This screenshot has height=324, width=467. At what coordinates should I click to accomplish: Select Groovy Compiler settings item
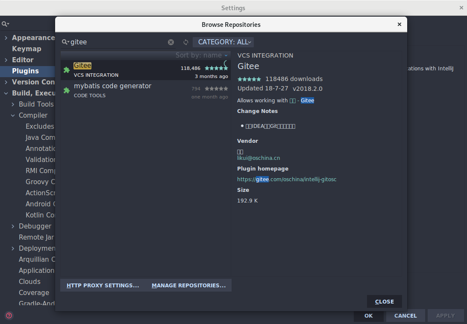click(40, 182)
